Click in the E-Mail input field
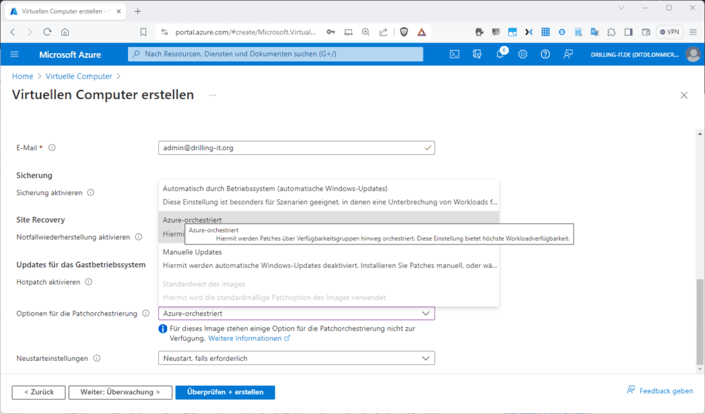The image size is (705, 414). click(296, 147)
